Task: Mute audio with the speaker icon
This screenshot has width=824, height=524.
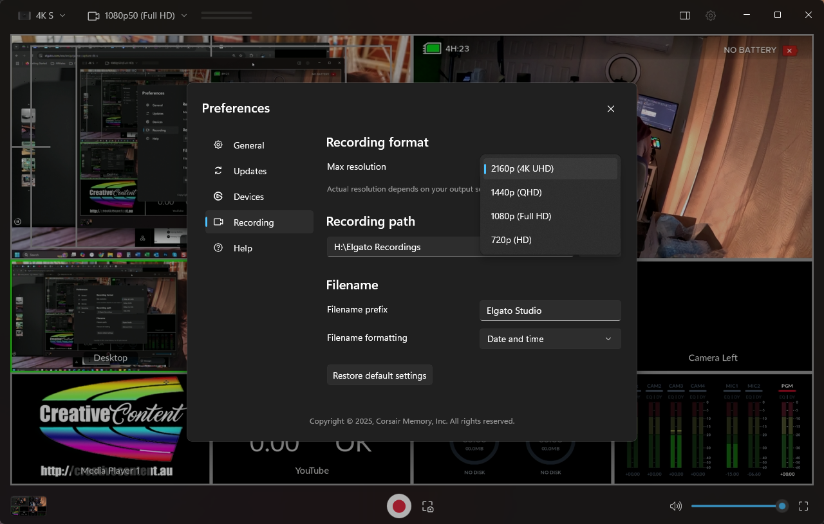Action: click(x=676, y=506)
